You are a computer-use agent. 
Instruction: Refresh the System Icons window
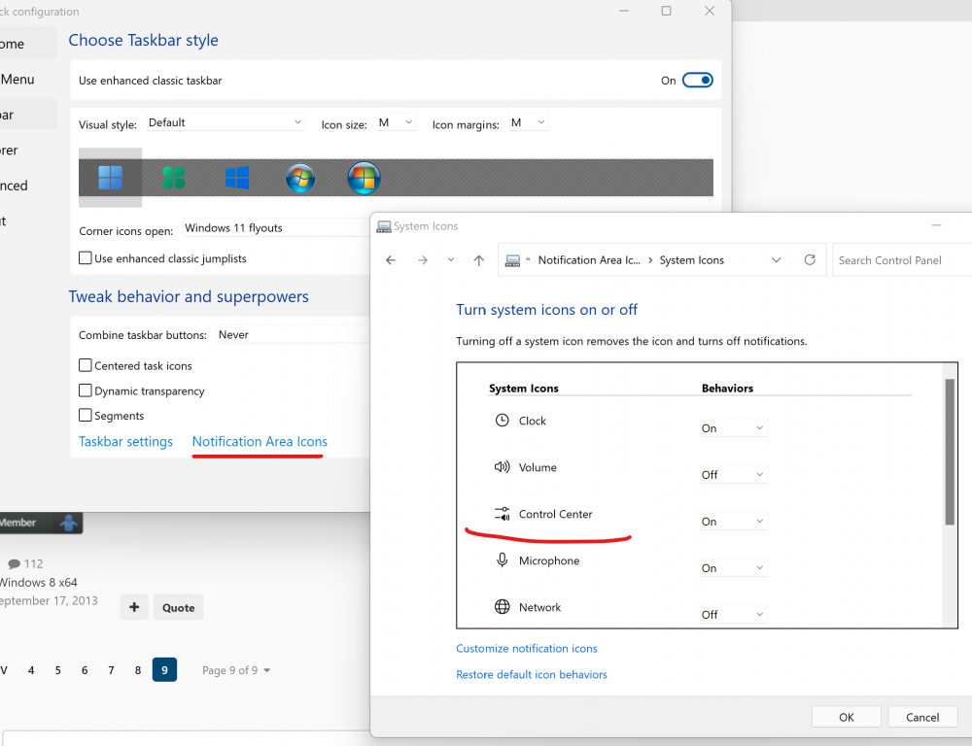pyautogui.click(x=810, y=260)
